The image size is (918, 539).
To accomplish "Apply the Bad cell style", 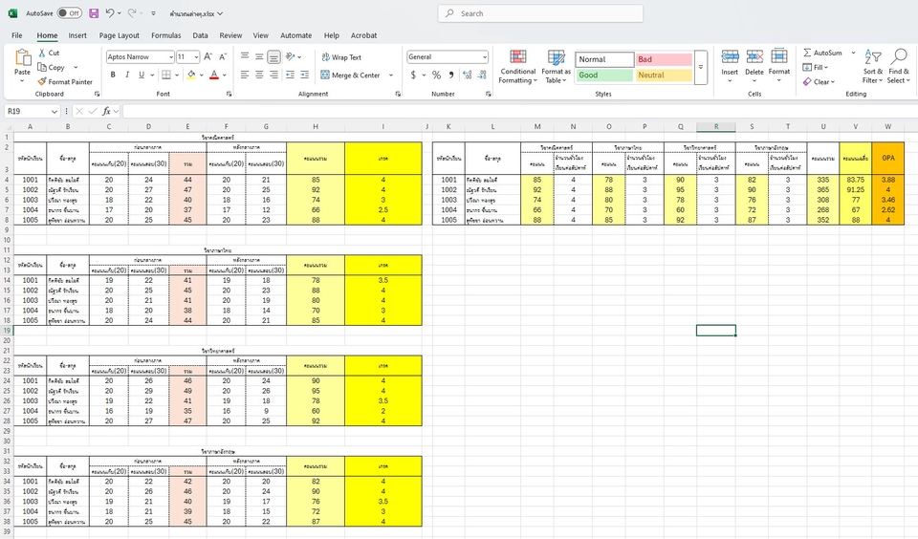I will click(664, 59).
